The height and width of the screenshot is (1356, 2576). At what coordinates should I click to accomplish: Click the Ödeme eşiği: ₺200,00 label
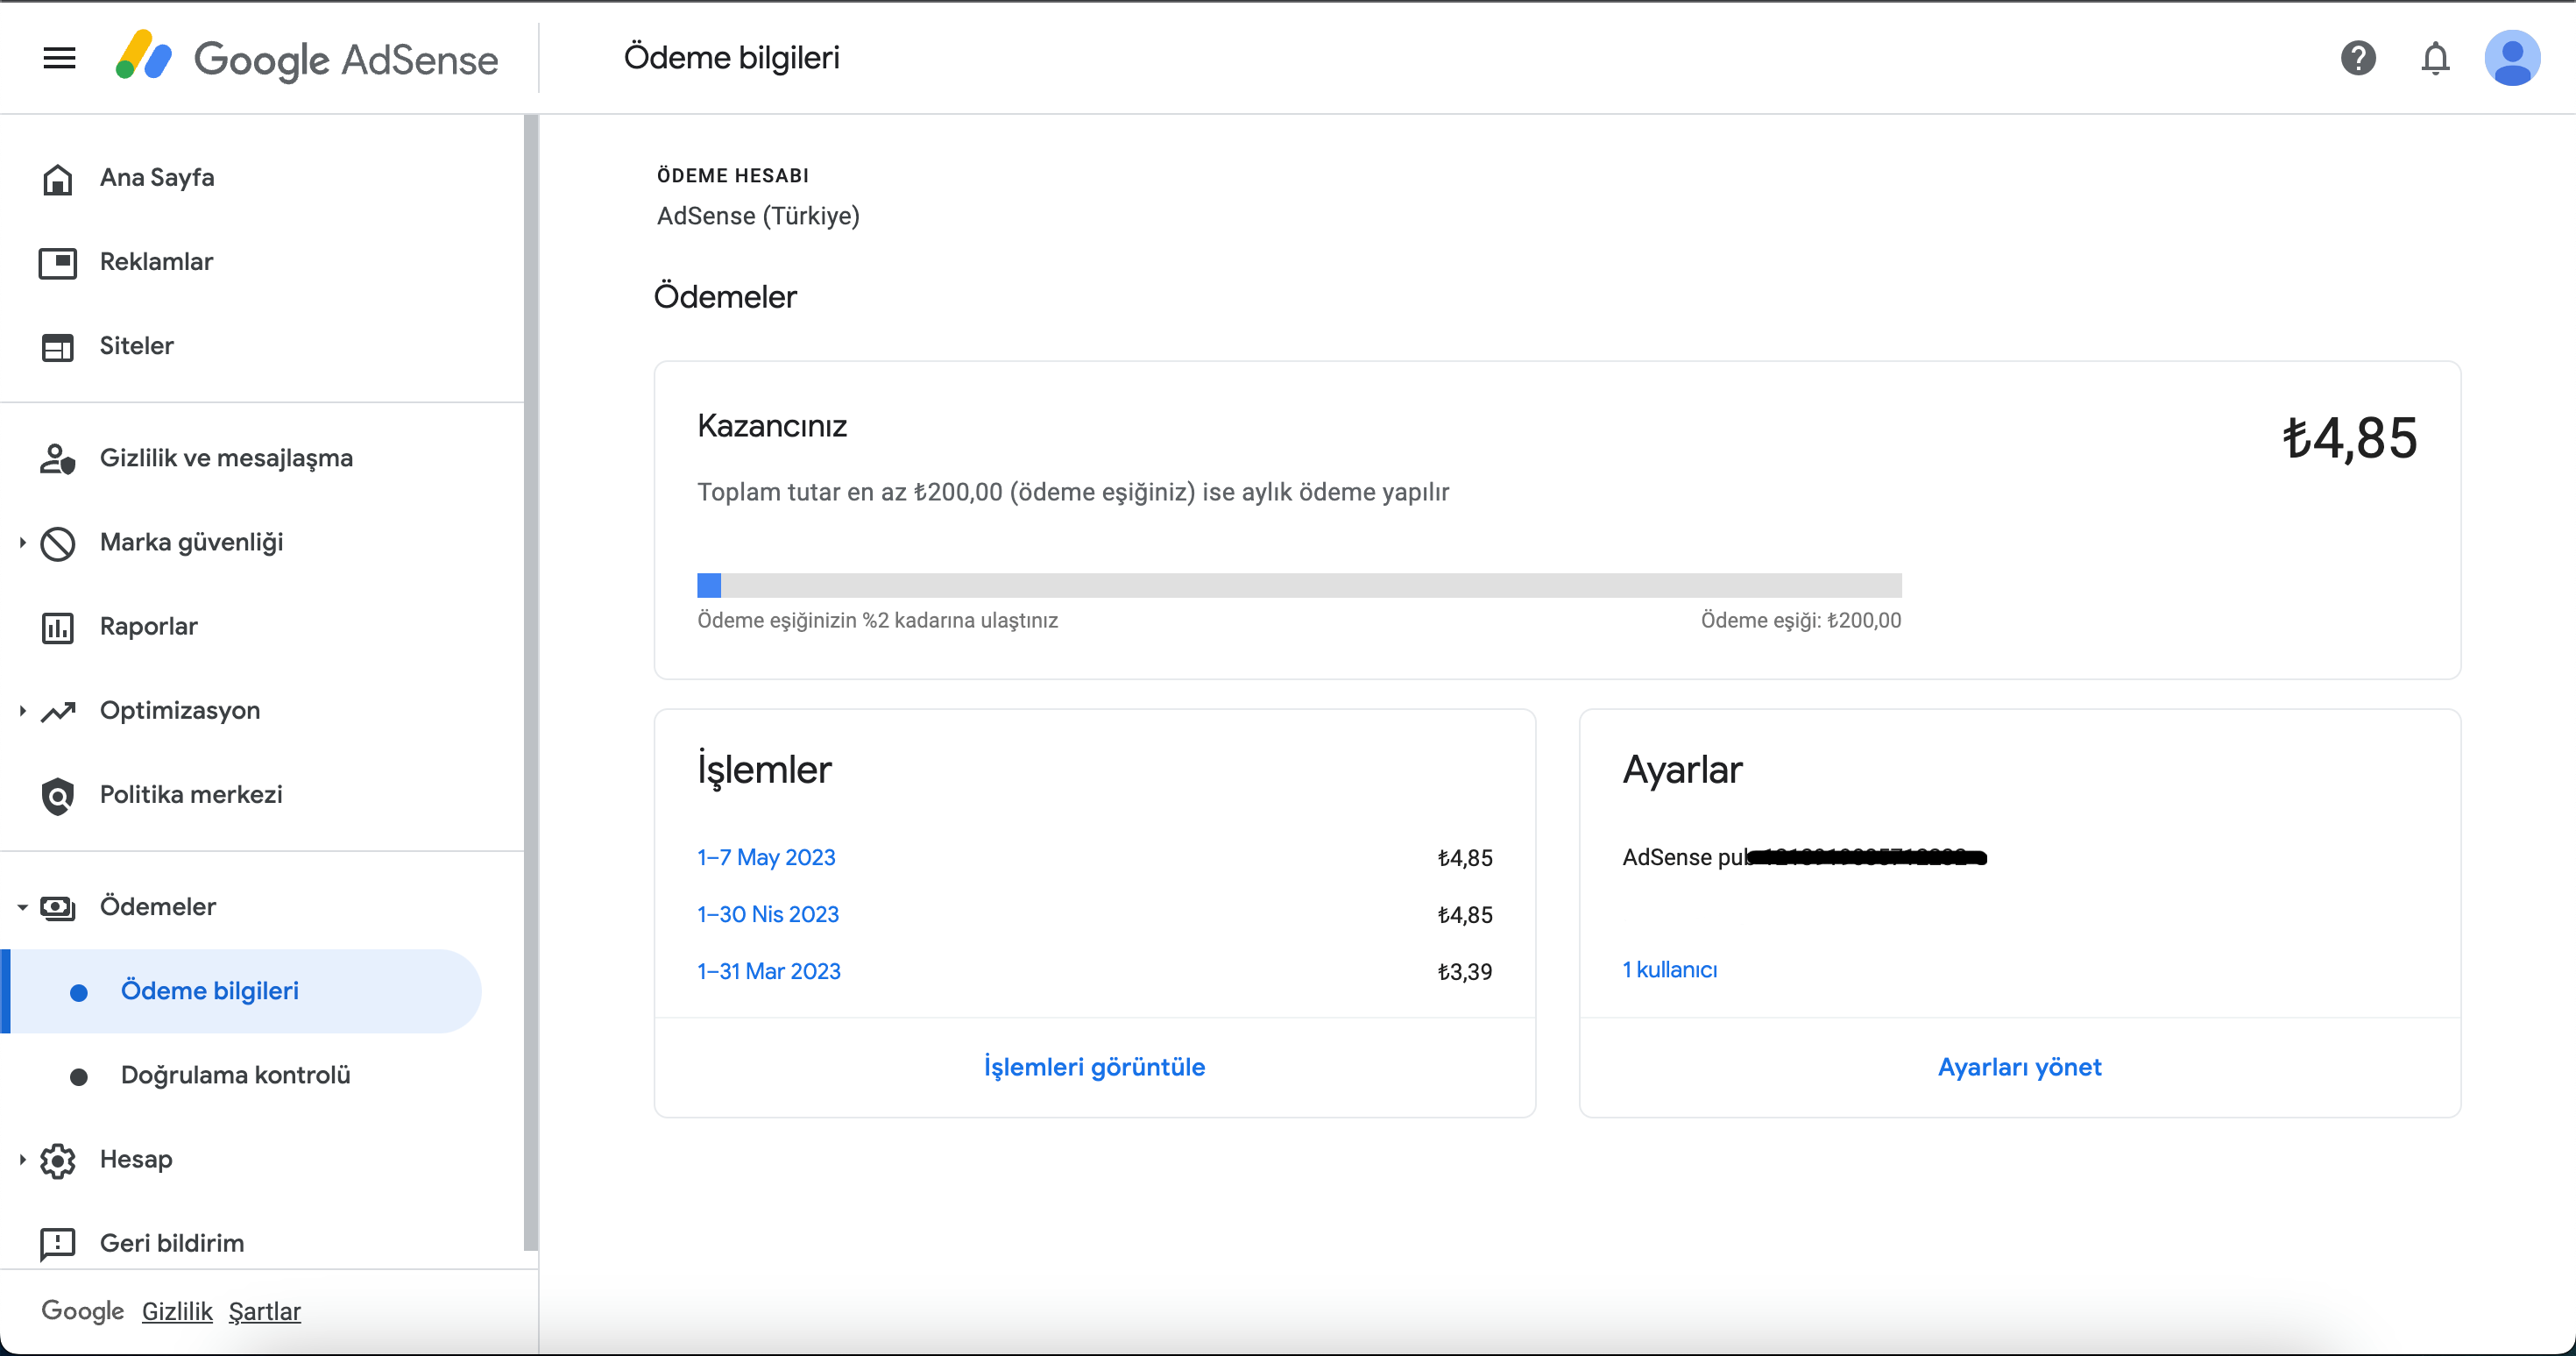click(1801, 621)
